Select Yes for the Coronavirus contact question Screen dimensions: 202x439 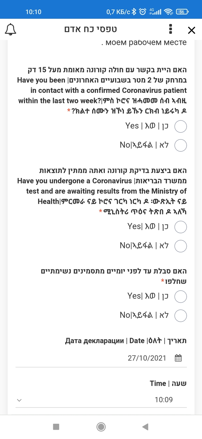coord(181,126)
